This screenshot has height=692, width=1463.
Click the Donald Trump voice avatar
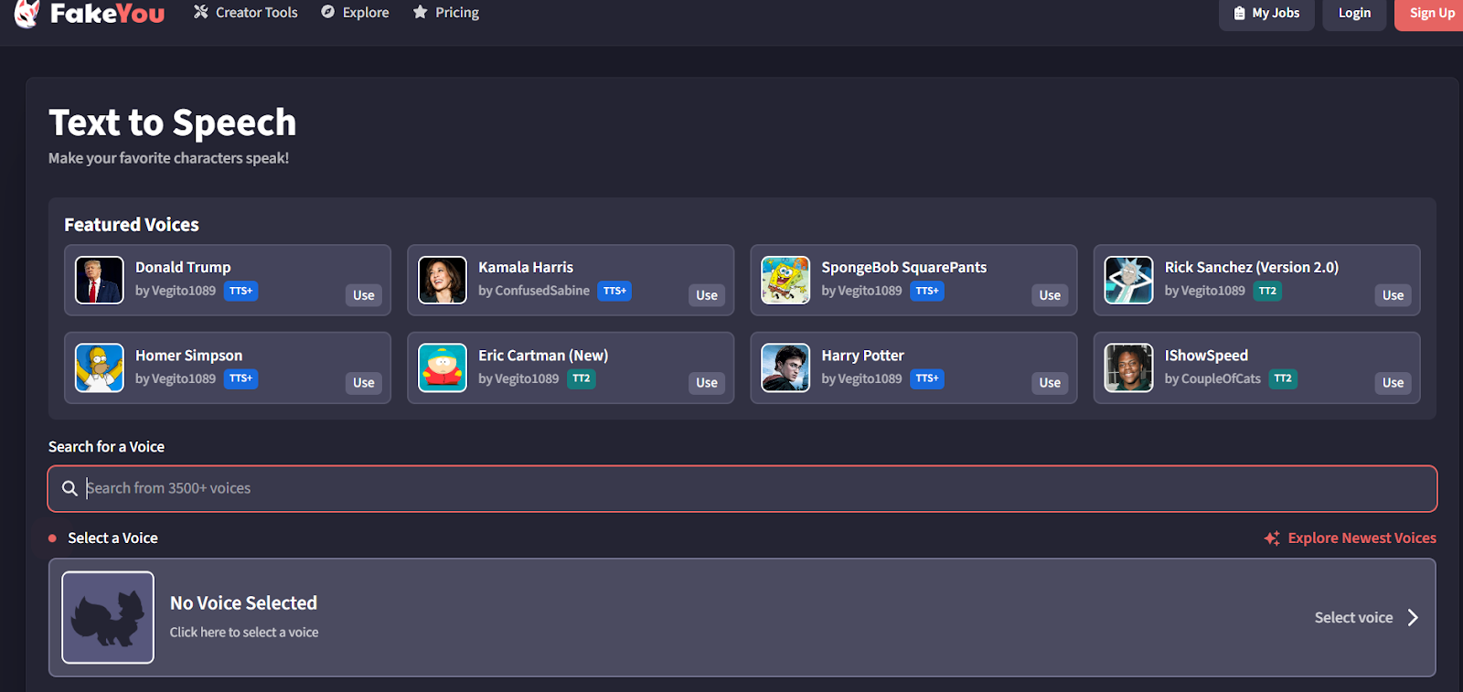pos(100,280)
